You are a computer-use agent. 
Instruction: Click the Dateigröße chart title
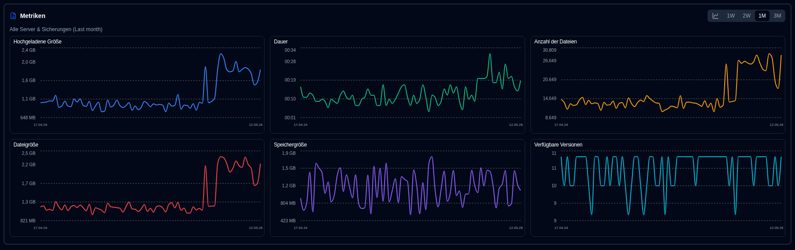26,145
